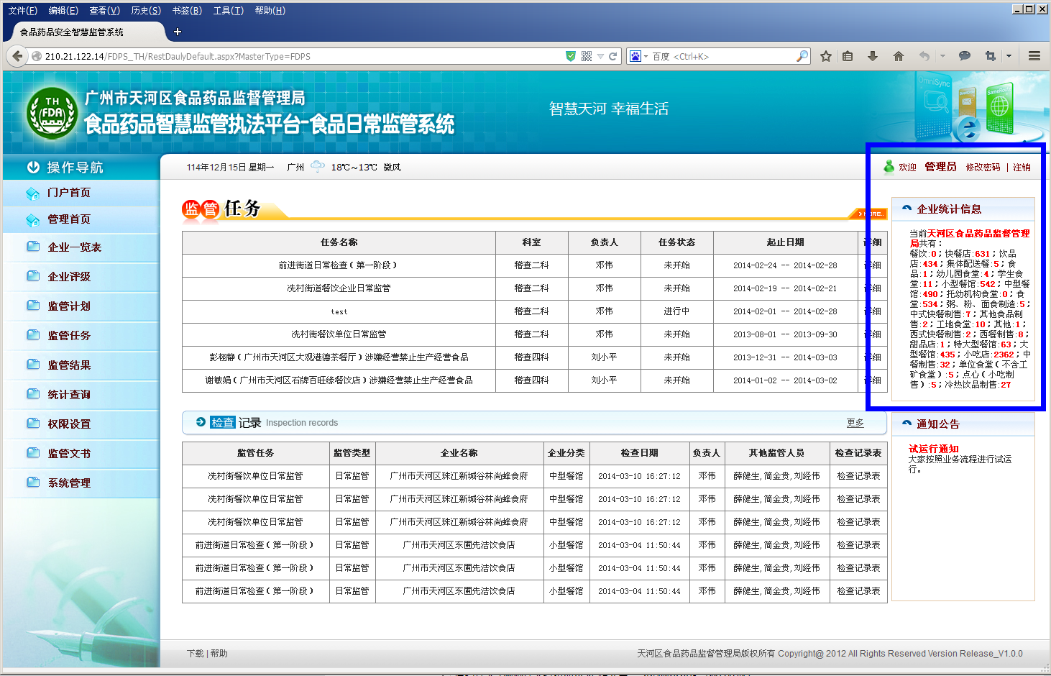Image resolution: width=1051 pixels, height=676 pixels.
Task: Click 注销 to log out
Action: click(x=1022, y=167)
